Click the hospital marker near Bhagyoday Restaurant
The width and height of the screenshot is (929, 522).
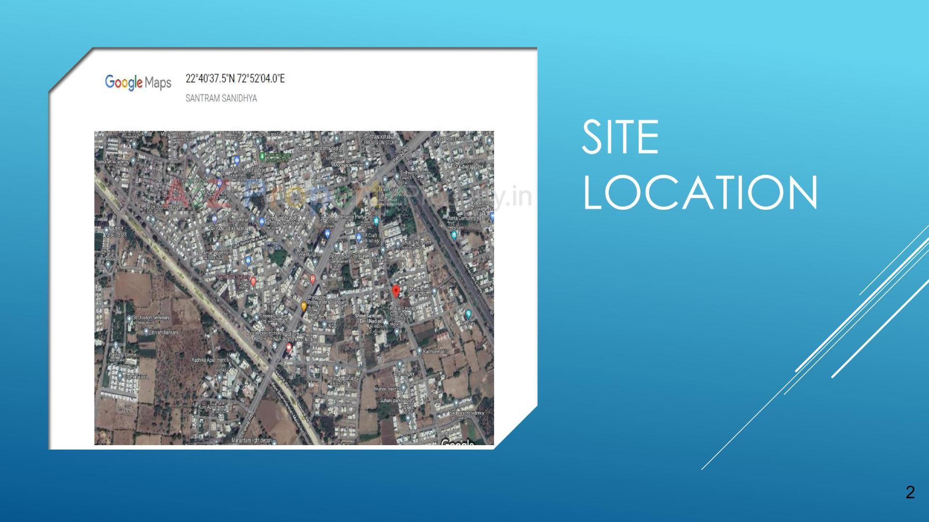pos(312,279)
